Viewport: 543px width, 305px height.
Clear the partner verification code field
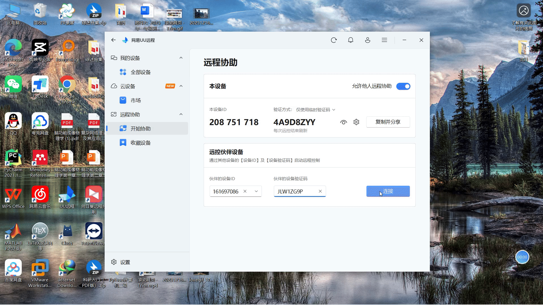[x=320, y=191]
